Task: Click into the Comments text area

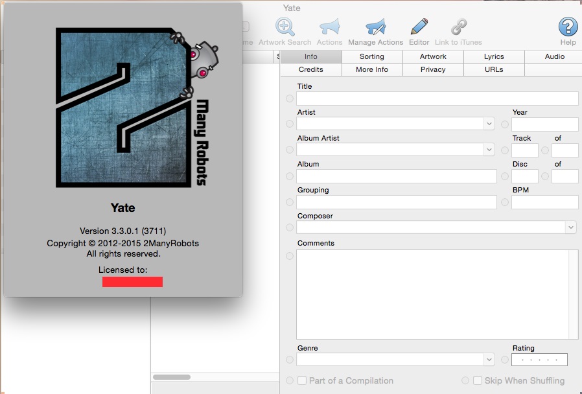Action: point(437,295)
